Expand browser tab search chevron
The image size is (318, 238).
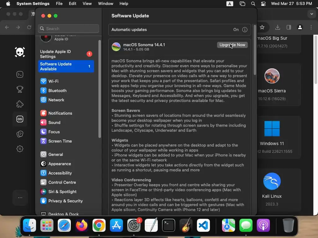[x=312, y=14]
